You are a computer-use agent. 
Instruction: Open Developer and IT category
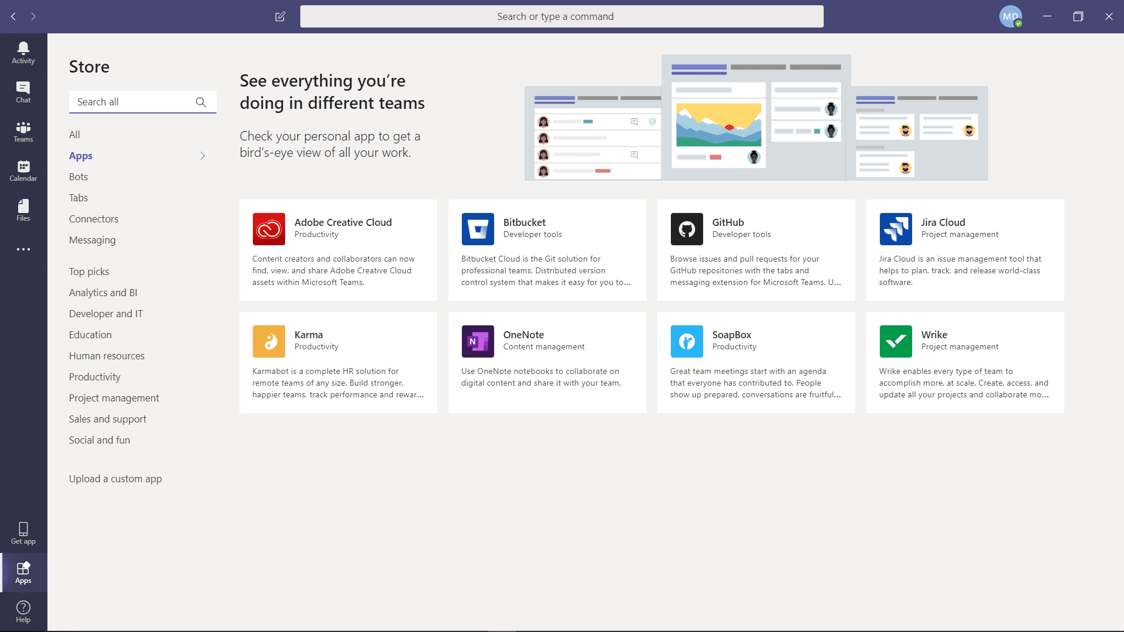(x=106, y=314)
